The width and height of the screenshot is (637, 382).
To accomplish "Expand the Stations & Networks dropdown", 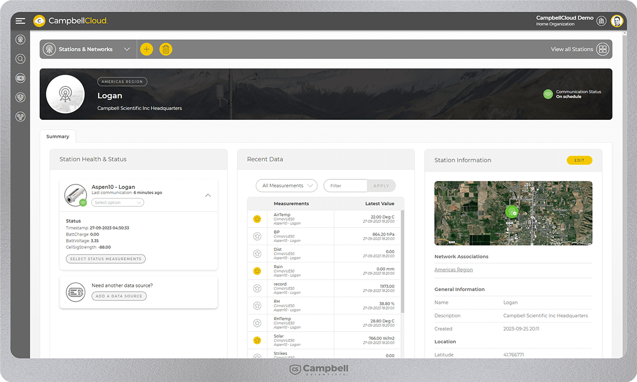I will [127, 49].
